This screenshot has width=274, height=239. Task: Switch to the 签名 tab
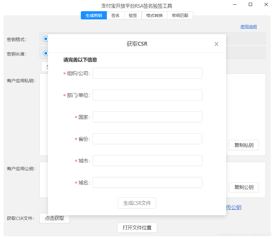(115, 16)
